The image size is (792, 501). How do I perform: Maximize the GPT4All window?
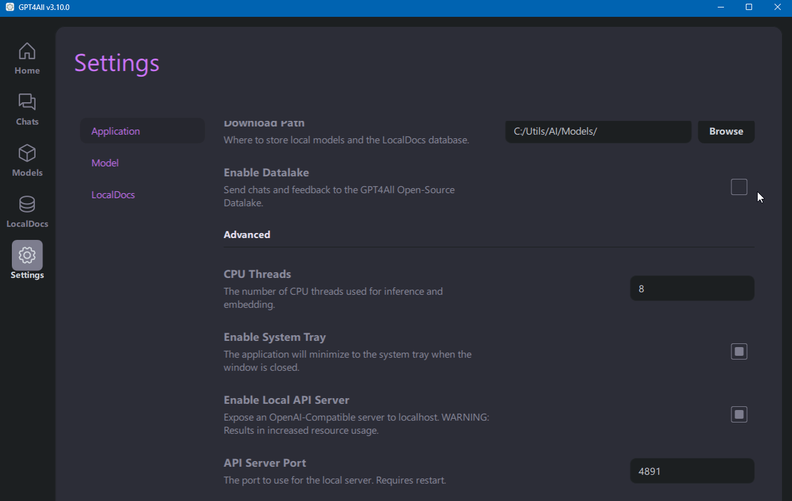pos(749,7)
